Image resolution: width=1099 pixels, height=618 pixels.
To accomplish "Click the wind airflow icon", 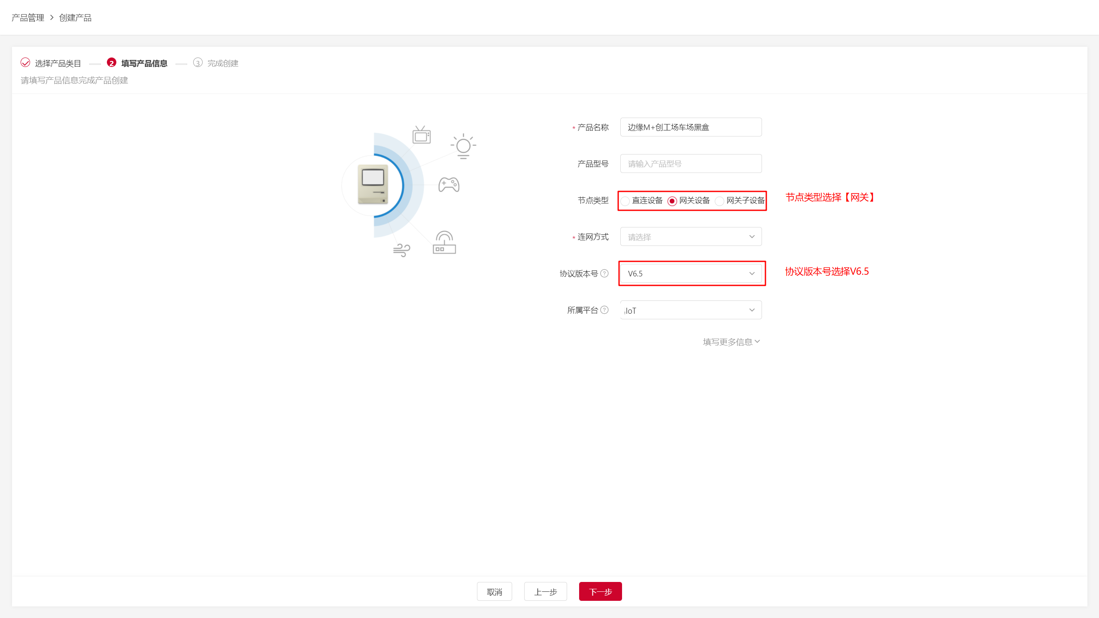I will [x=401, y=250].
